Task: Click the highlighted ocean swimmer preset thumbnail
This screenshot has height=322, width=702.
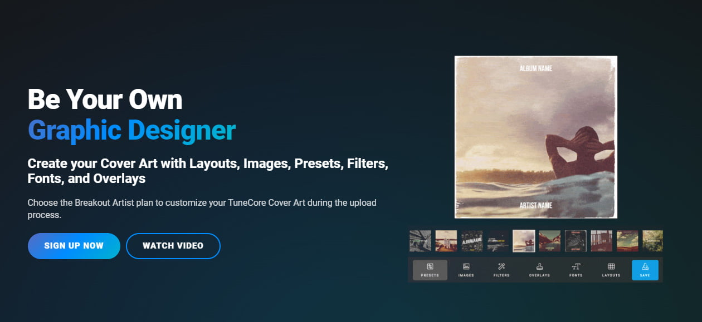Action: click(x=524, y=241)
